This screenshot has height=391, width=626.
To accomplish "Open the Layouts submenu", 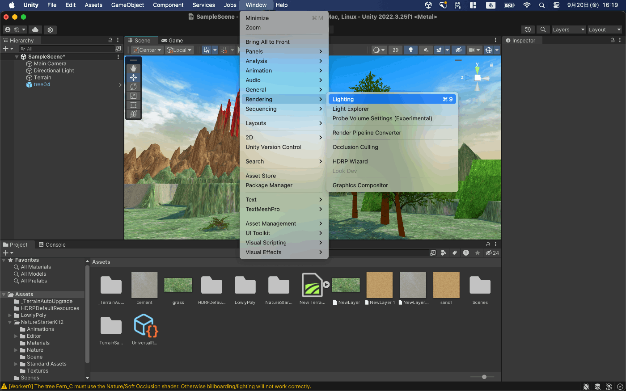I will point(284,123).
